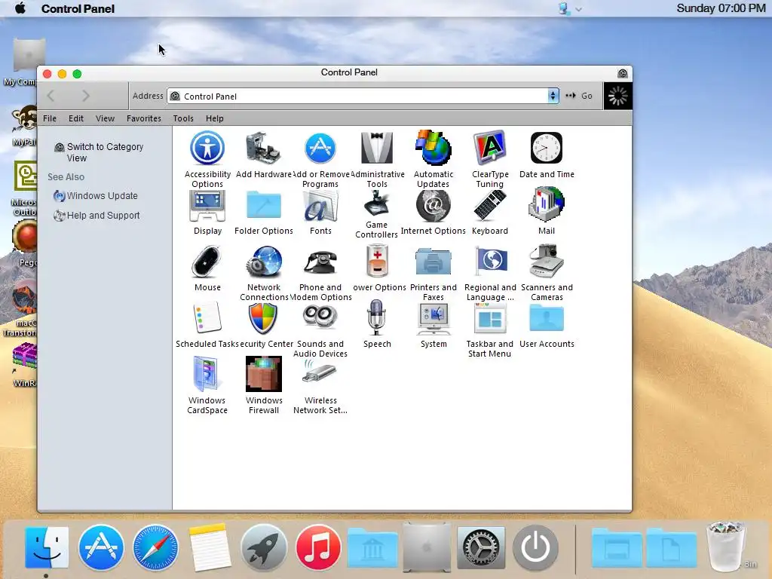Open the File menu
Viewport: 772px width, 579px height.
point(50,118)
